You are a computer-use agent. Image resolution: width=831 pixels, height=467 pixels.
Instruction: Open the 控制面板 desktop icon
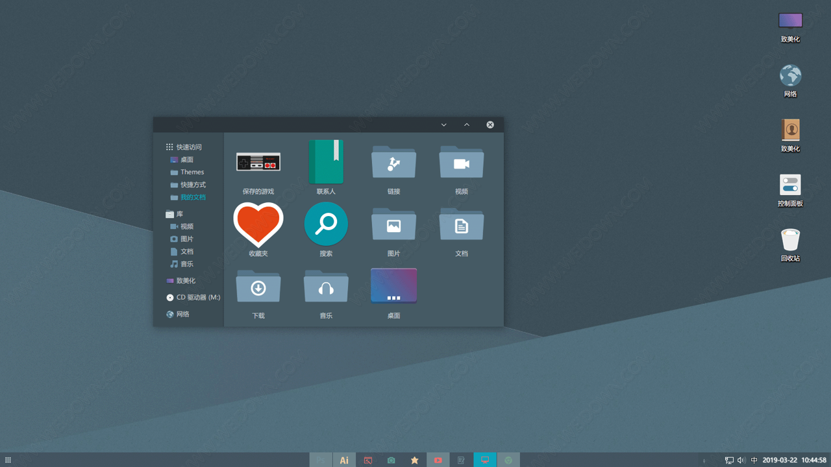coord(790,185)
